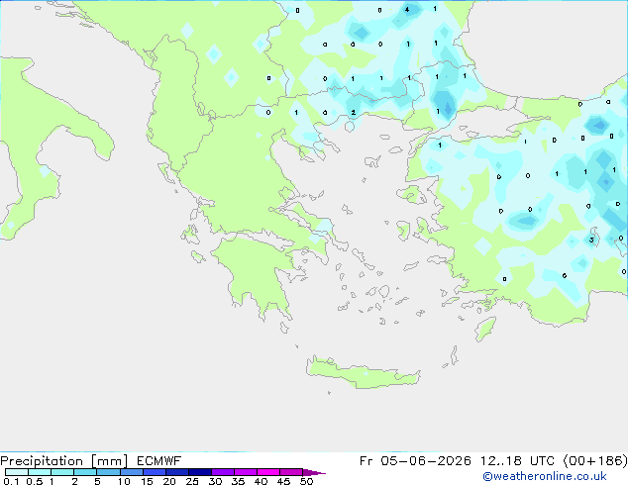Viewport: 628px width, 485px height.
Task: Click the above-50 arrow tip on legend
Action: (x=314, y=472)
